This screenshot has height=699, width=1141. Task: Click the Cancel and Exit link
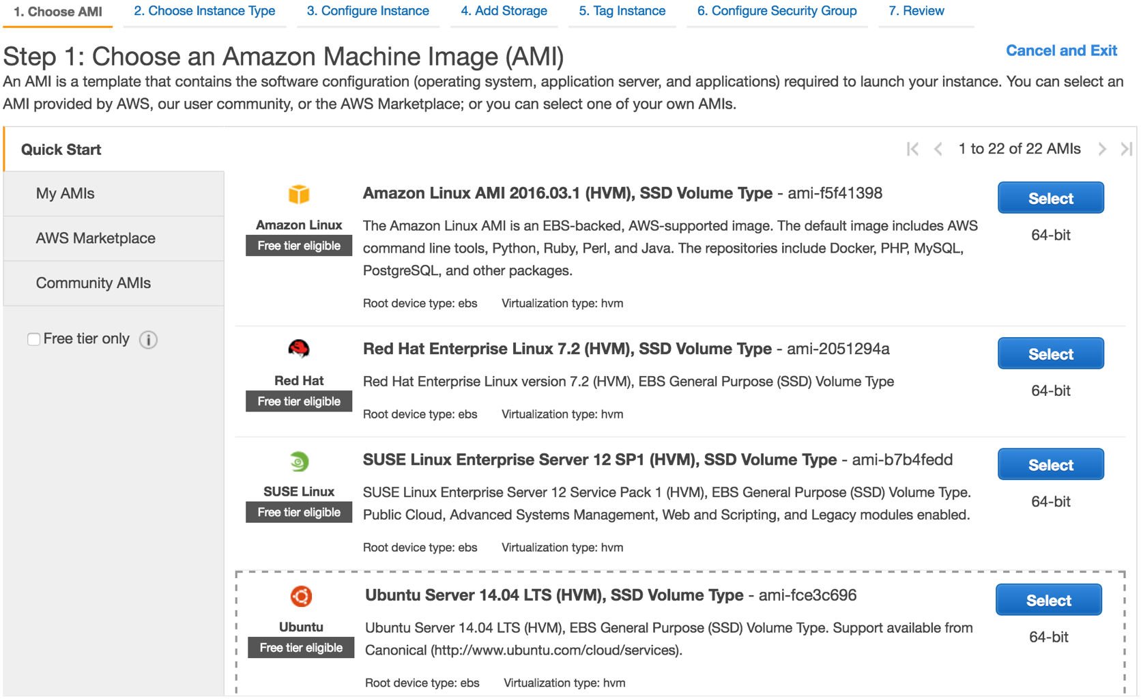(x=1061, y=51)
